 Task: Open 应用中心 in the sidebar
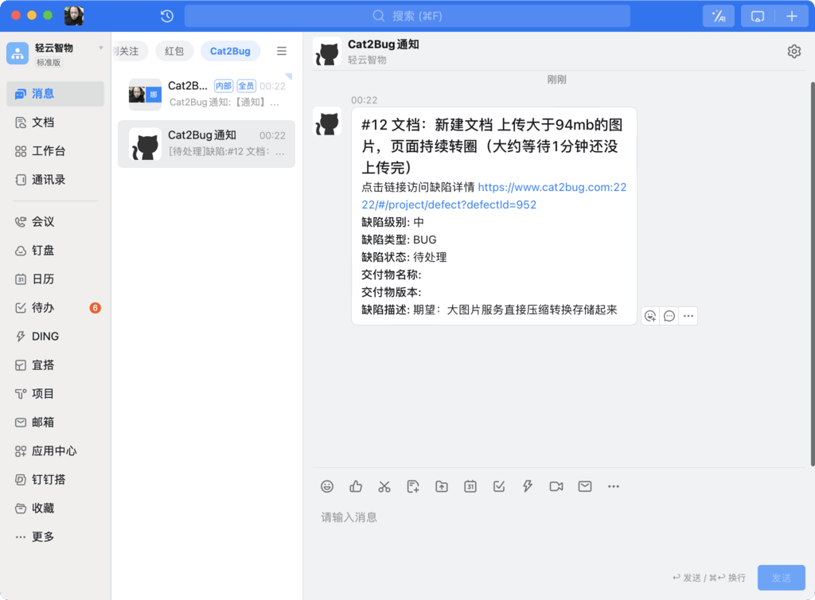pos(55,451)
